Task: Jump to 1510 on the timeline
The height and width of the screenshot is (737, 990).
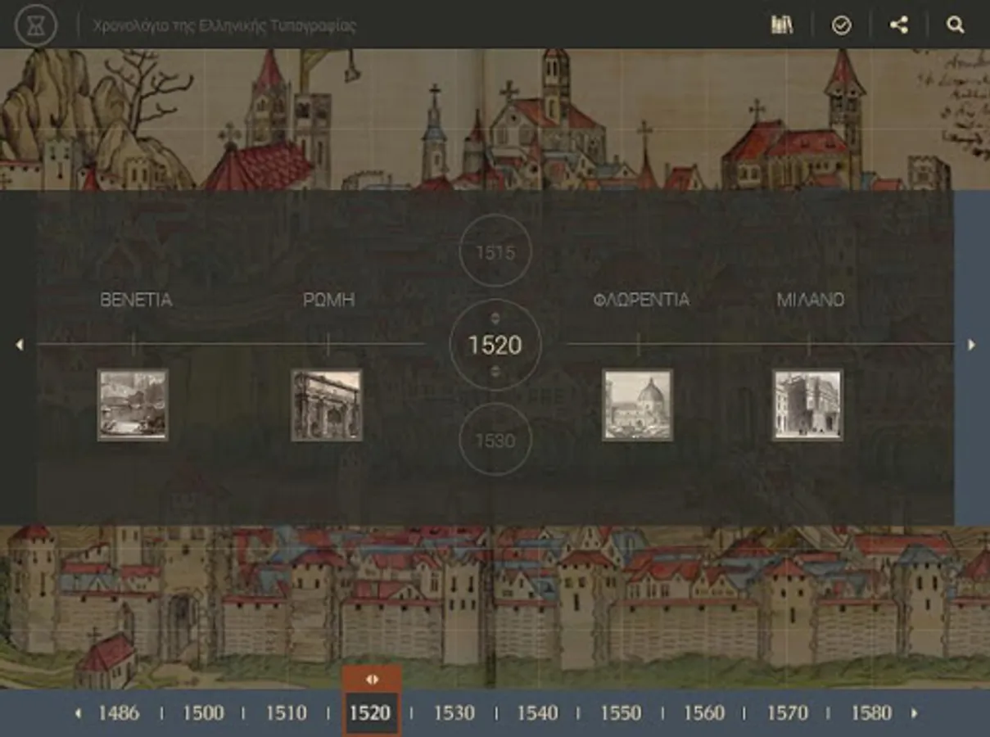Action: pos(286,712)
